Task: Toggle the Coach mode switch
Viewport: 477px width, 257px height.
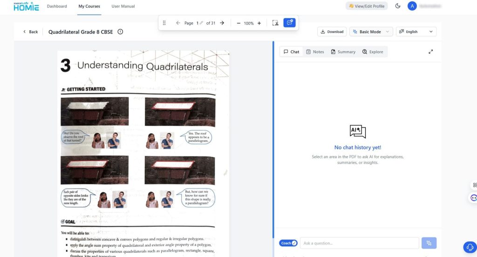Action: click(288, 243)
